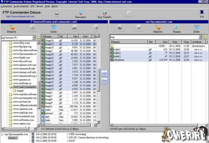The image size is (209, 143).
Task: Select the links htm file in local list
Action: [69, 120]
